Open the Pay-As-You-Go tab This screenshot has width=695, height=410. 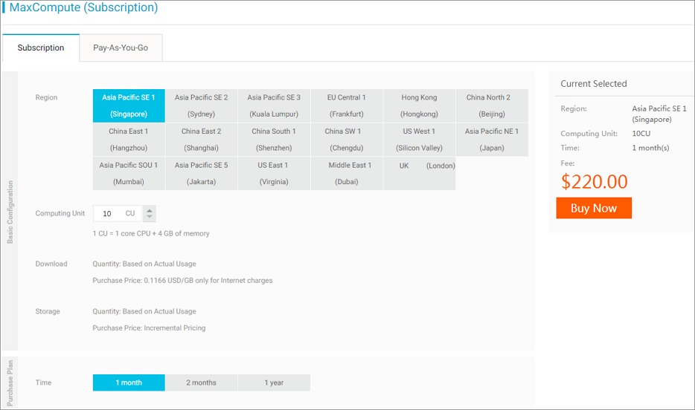[x=121, y=48]
